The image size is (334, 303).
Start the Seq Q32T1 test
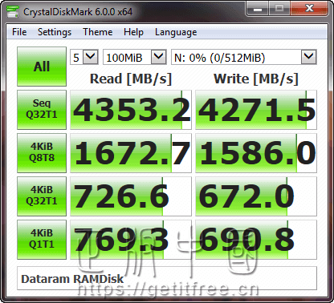click(x=42, y=110)
